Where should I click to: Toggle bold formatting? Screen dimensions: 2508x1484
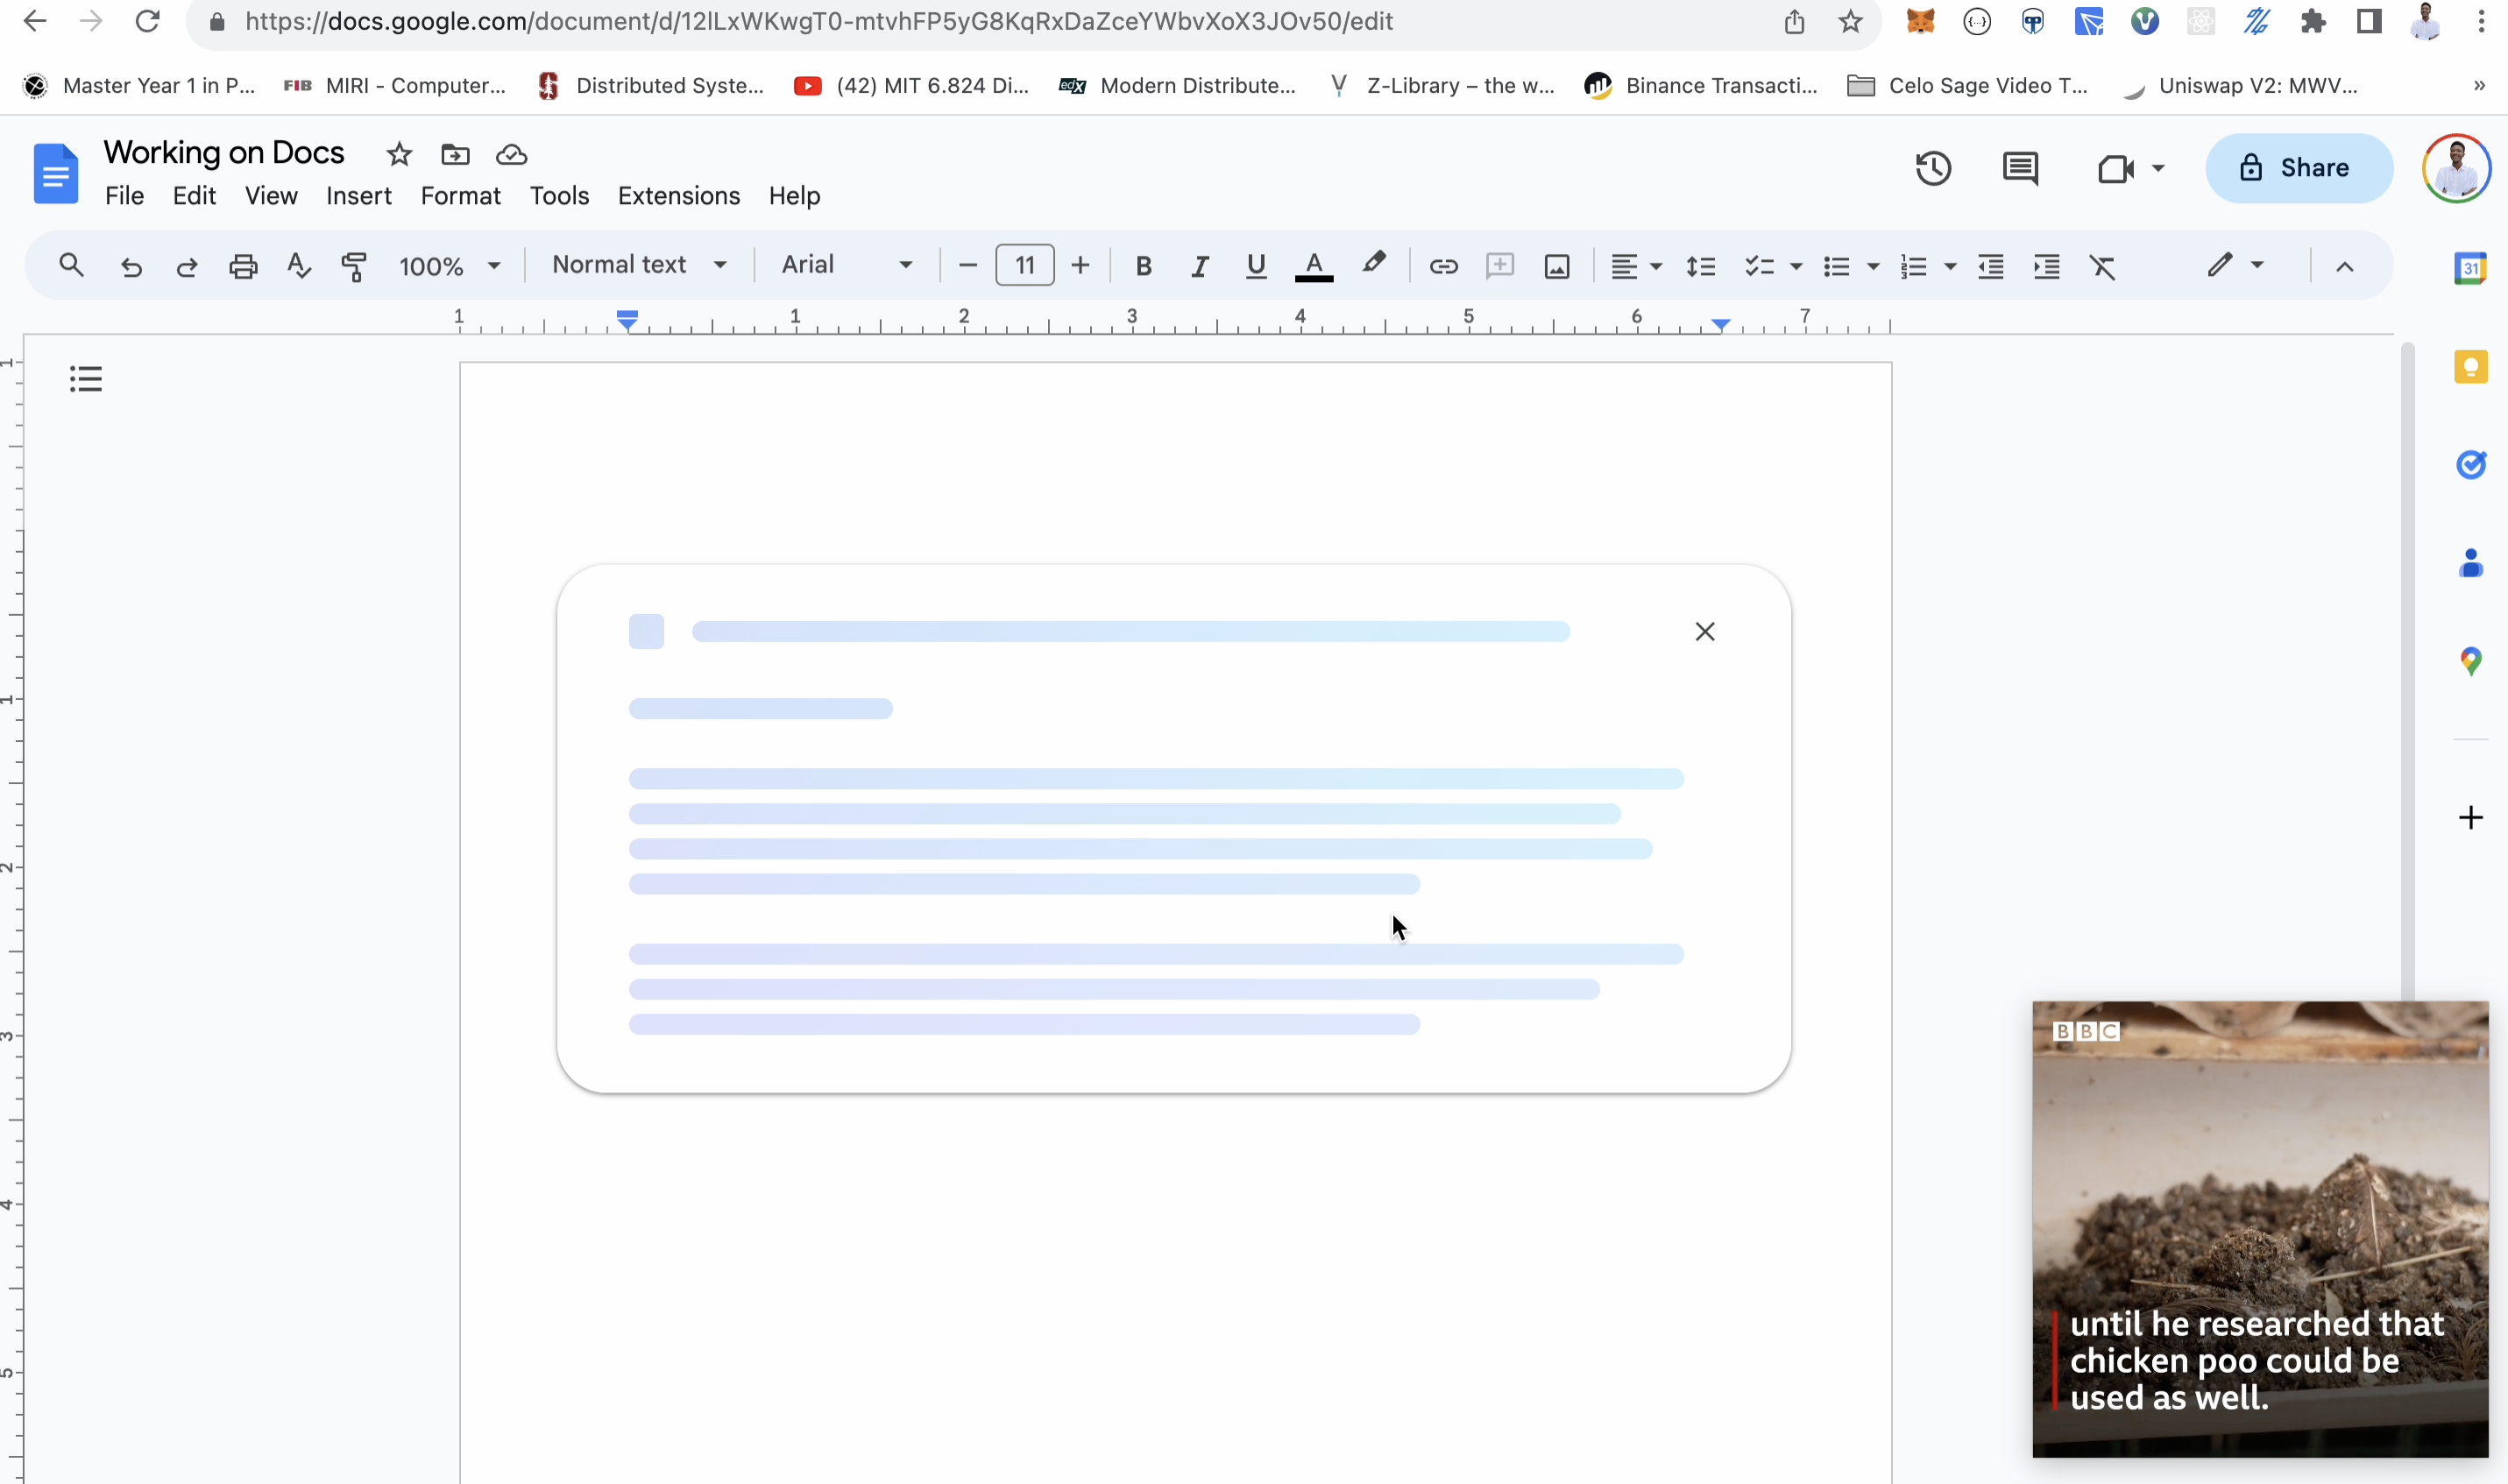1143,266
